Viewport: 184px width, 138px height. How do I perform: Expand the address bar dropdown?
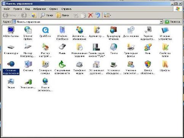(x=161, y=22)
